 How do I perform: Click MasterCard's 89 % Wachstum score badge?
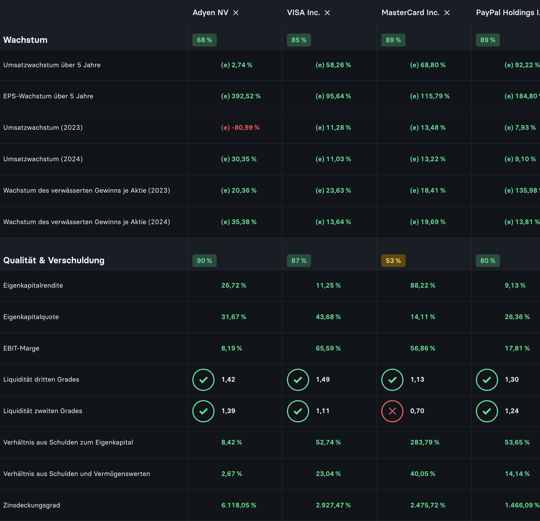tap(393, 40)
